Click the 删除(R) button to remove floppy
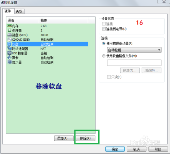 [85, 138]
